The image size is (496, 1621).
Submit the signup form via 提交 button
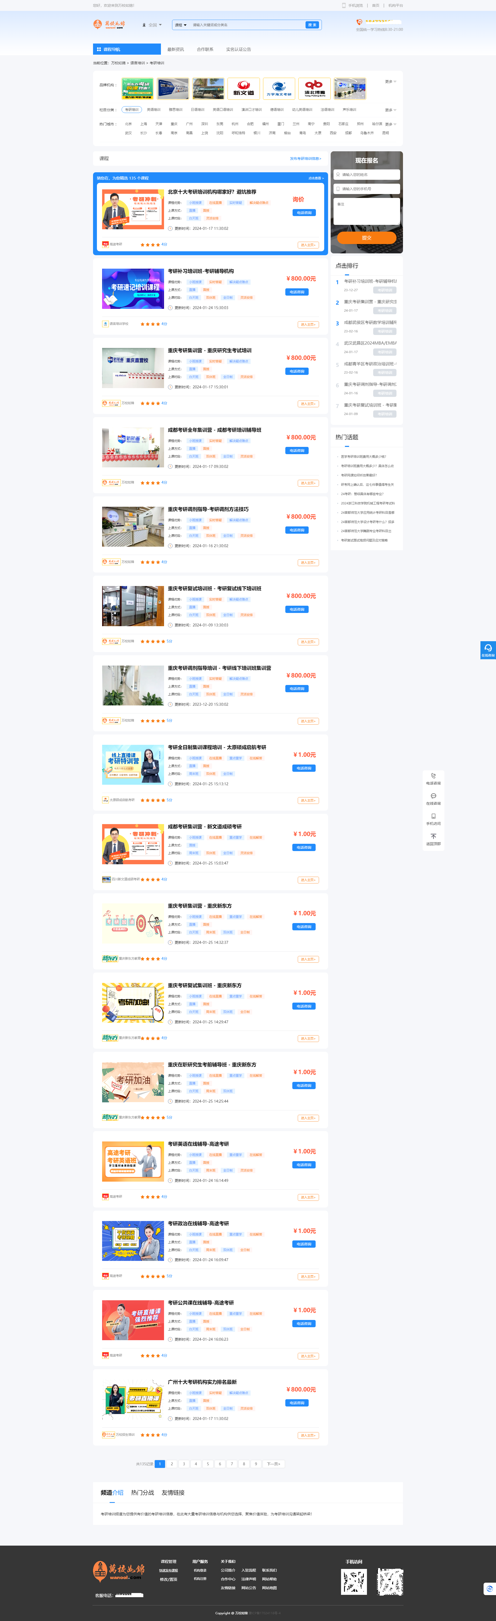pos(366,238)
